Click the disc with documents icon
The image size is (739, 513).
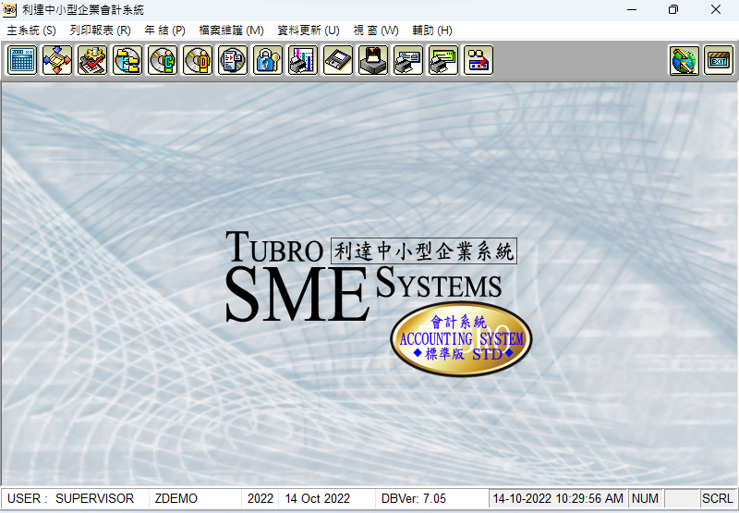233,60
